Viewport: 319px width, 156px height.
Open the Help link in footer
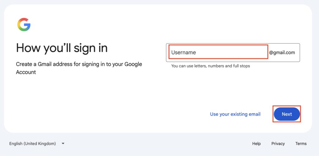click(x=256, y=144)
